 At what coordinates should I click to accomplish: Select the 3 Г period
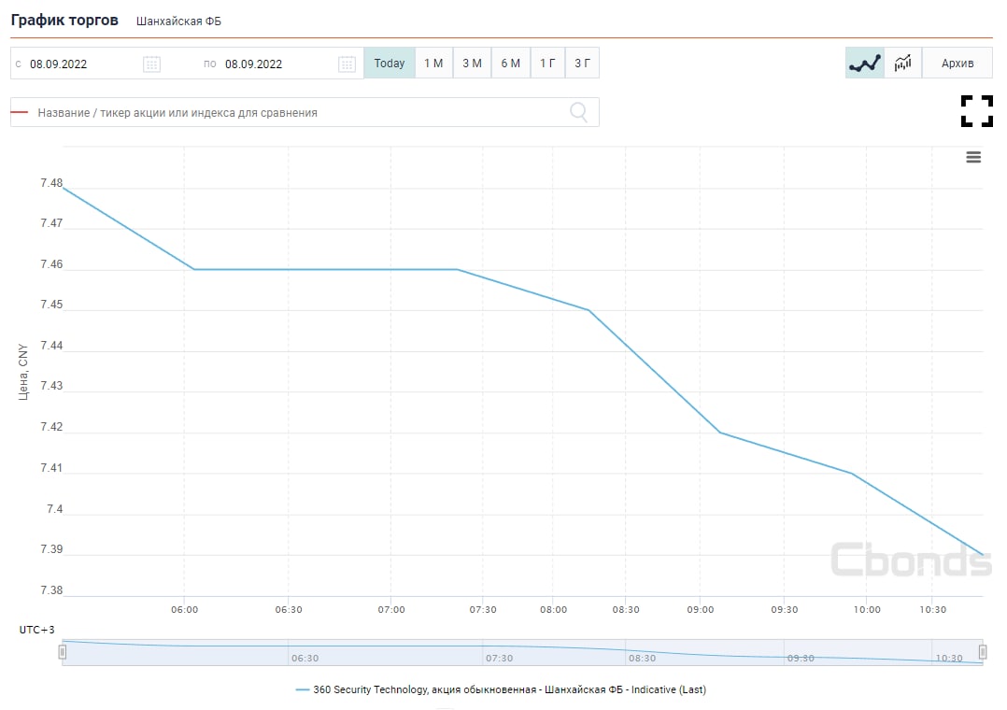tap(582, 63)
